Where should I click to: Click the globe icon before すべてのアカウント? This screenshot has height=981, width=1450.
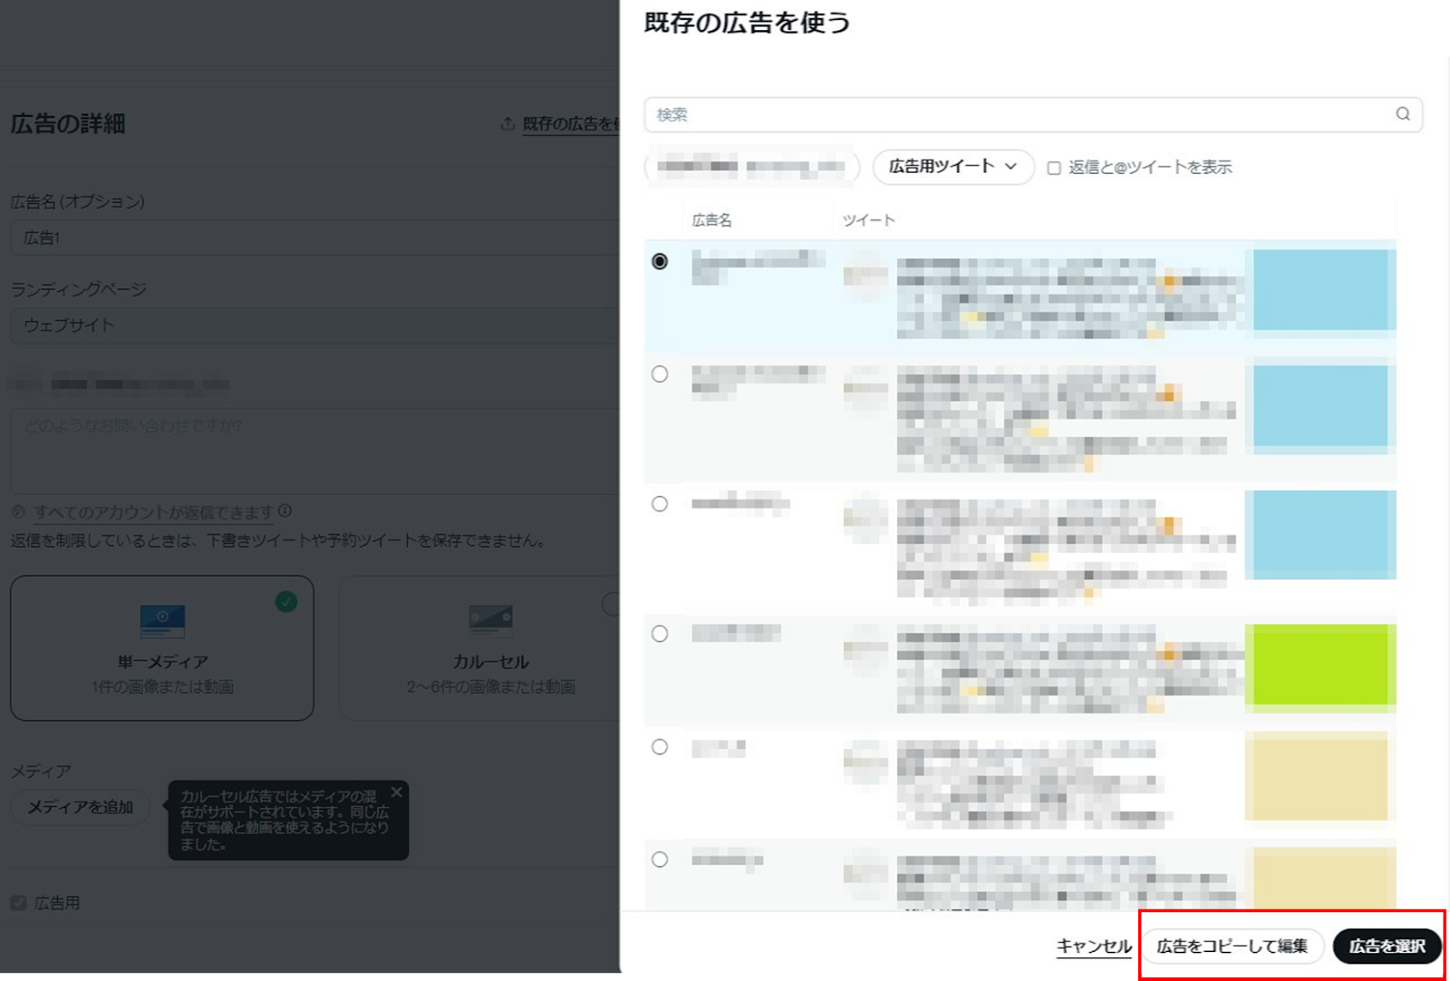point(18,512)
